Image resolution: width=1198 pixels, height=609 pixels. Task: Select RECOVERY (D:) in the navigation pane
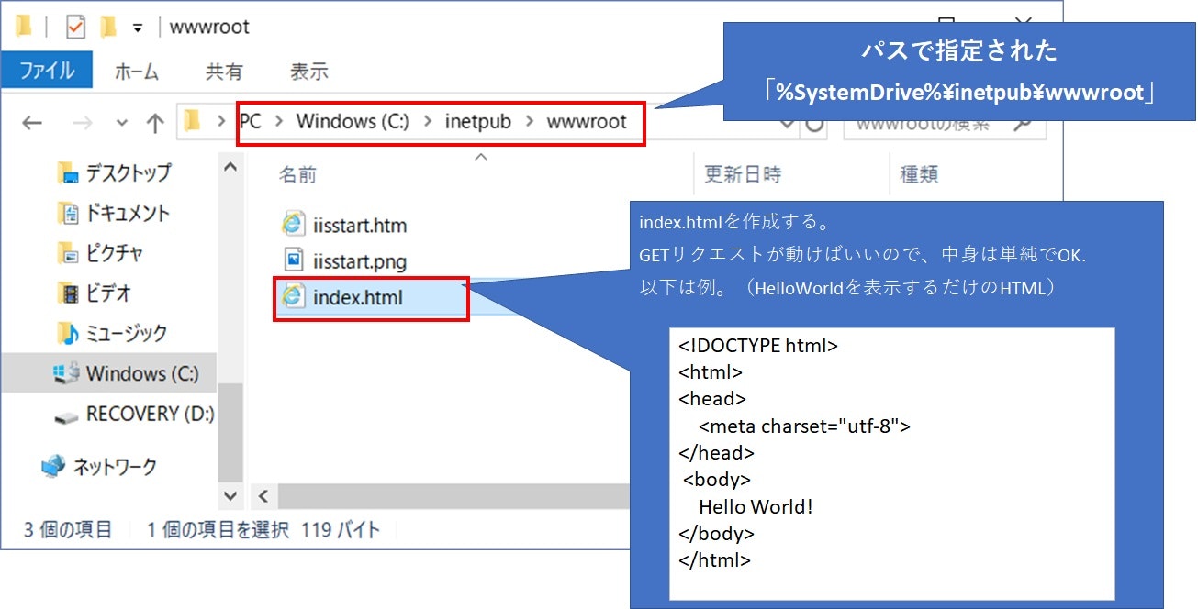pyautogui.click(x=150, y=414)
